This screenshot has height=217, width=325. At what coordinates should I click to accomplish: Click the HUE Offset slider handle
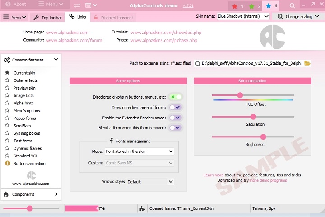tap(240, 95)
